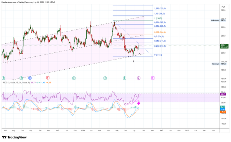
Task: Click the TradingView logo at the bottom
Action: pyautogui.click(x=14, y=137)
